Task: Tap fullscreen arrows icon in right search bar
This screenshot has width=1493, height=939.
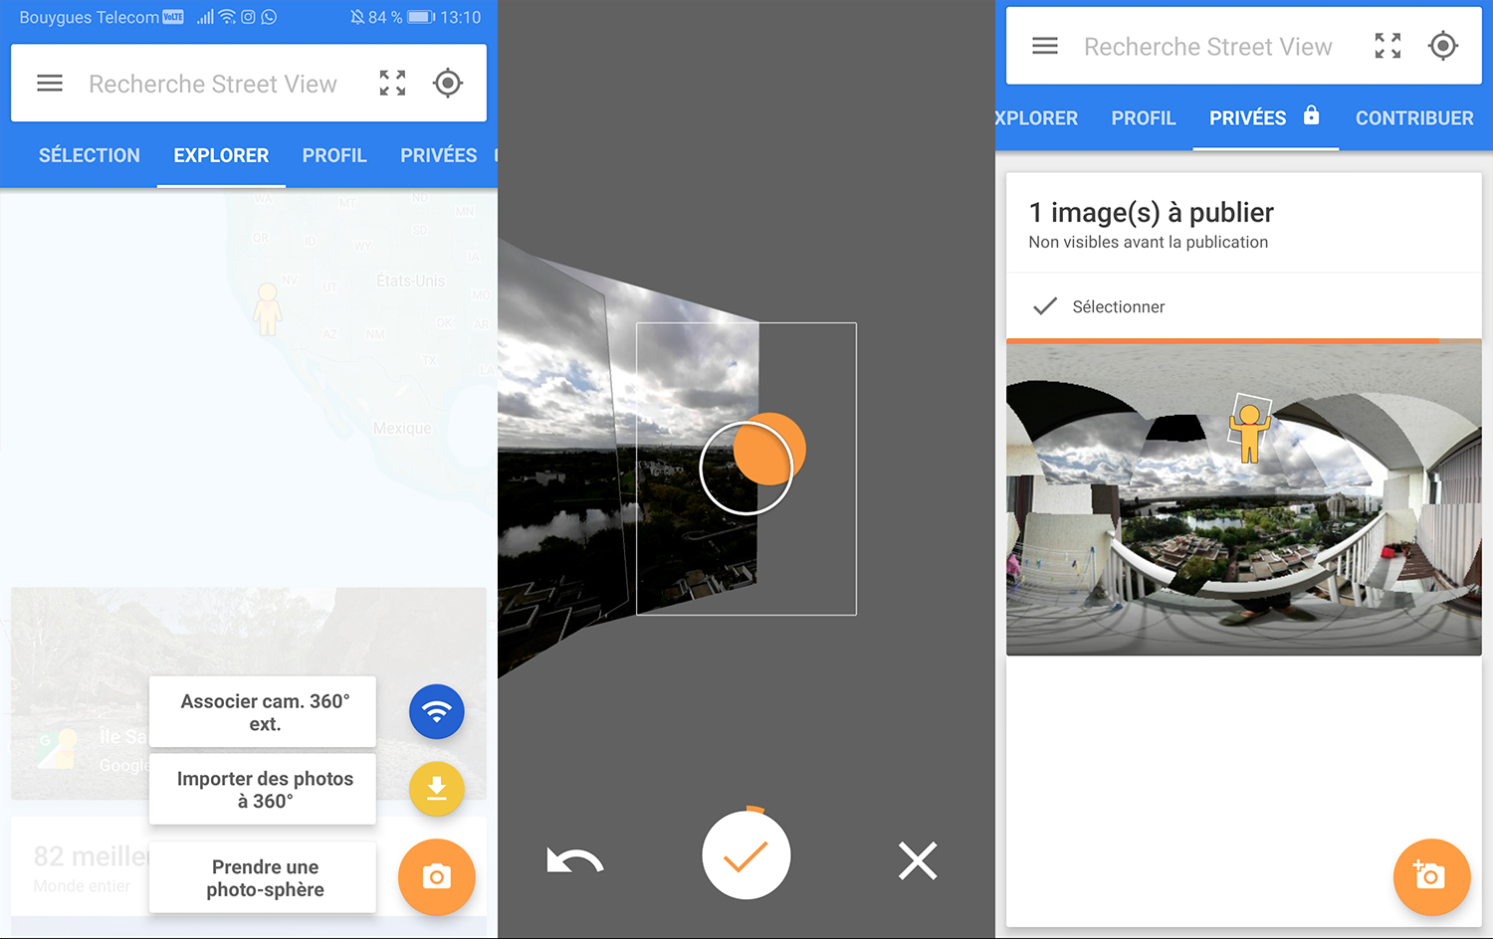Action: pyautogui.click(x=1388, y=46)
